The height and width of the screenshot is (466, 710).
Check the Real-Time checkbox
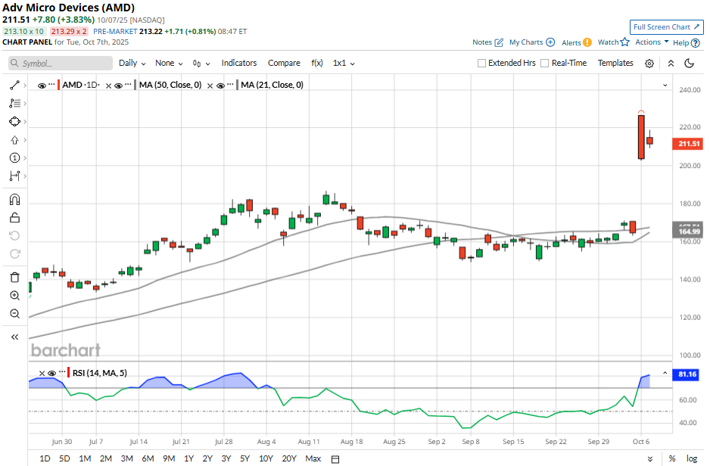click(545, 64)
